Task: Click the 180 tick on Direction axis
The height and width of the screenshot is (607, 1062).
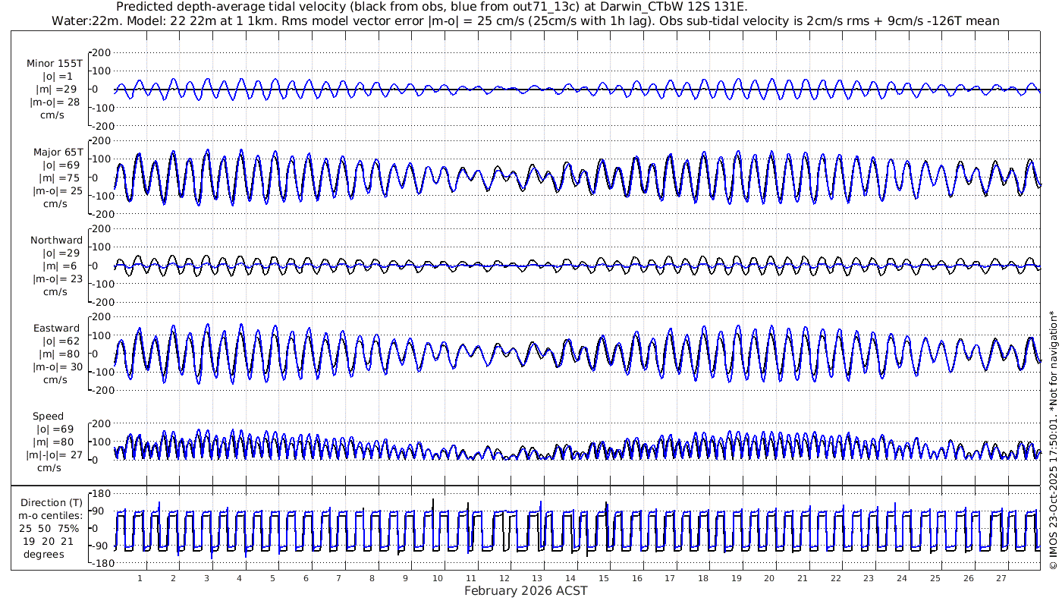Action: pos(101,494)
